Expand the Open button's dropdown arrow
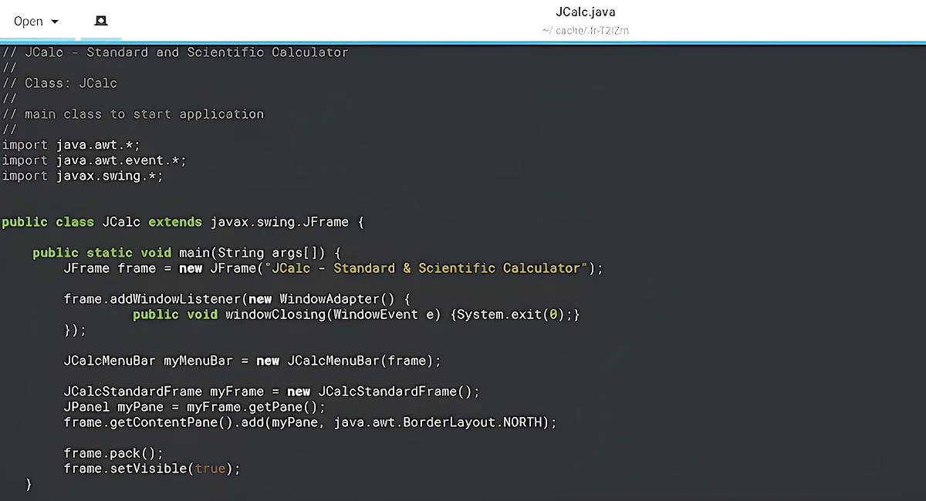 [55, 22]
